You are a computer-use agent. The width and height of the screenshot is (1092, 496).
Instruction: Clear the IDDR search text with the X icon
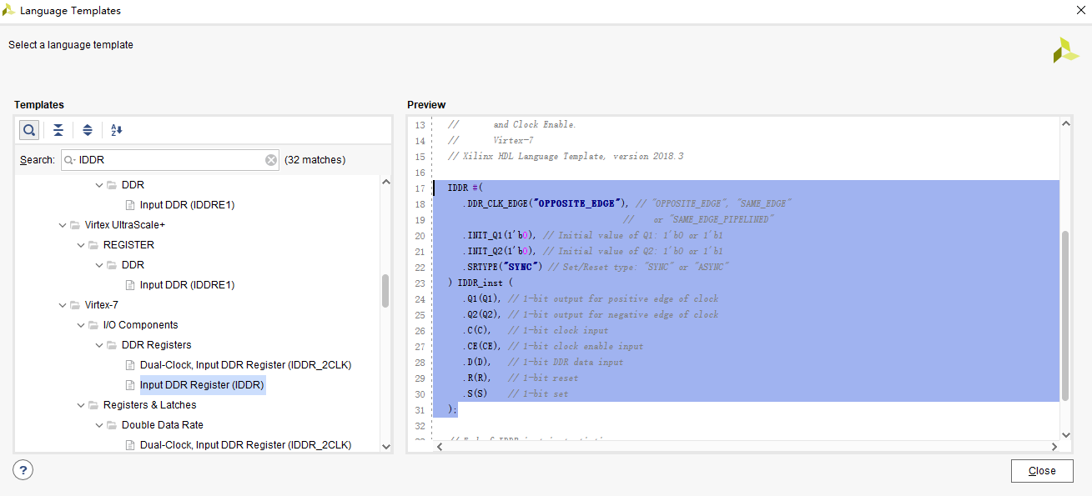point(271,160)
